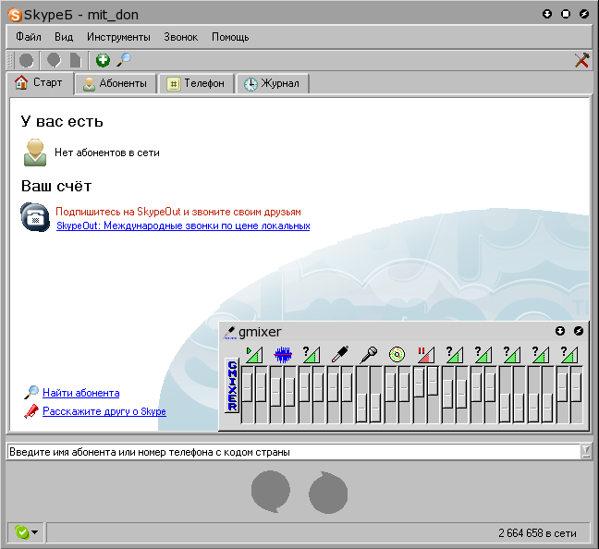Click the name or phone number input field
Viewport: 599px width, 549px height.
pos(294,452)
